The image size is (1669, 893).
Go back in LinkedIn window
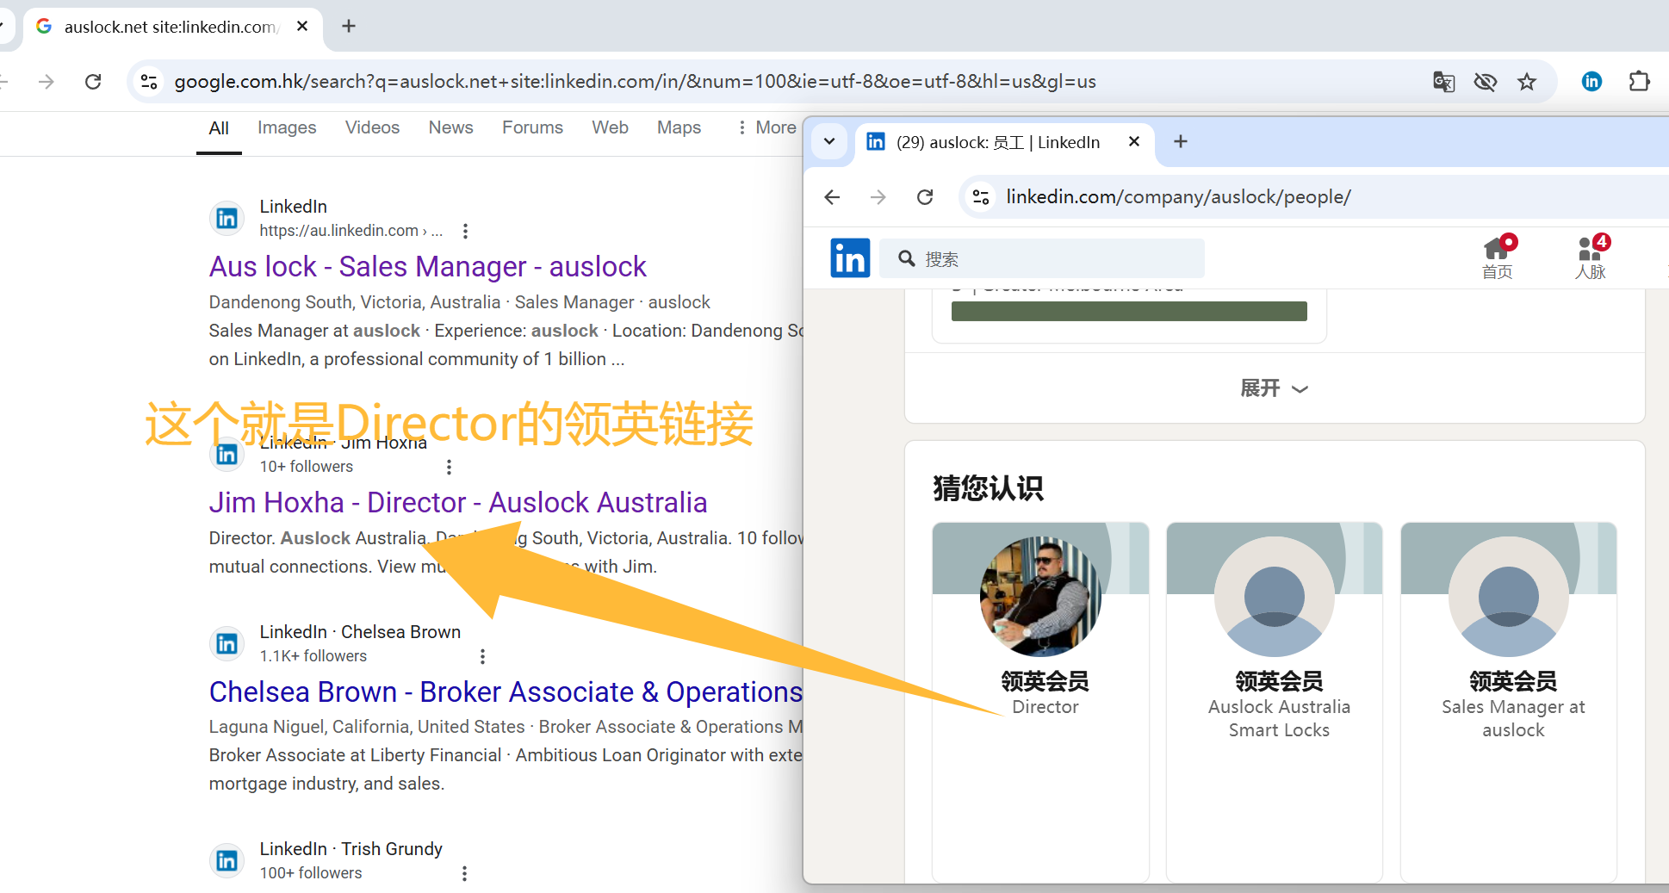click(832, 197)
